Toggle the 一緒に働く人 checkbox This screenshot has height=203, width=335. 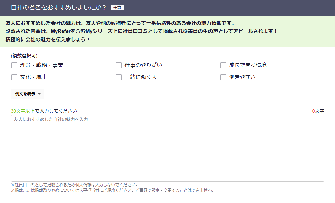pos(119,77)
